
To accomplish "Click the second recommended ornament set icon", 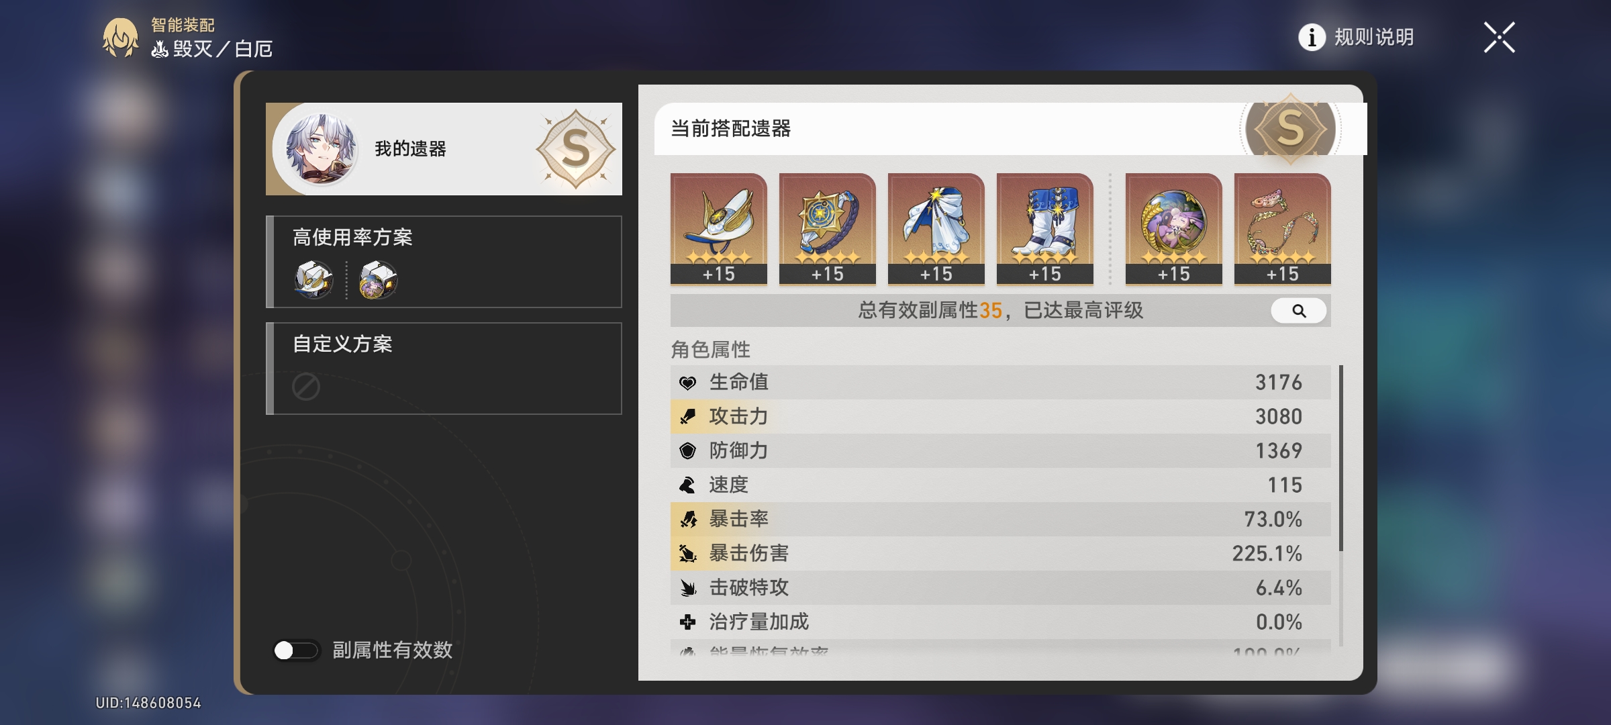I will 379,279.
